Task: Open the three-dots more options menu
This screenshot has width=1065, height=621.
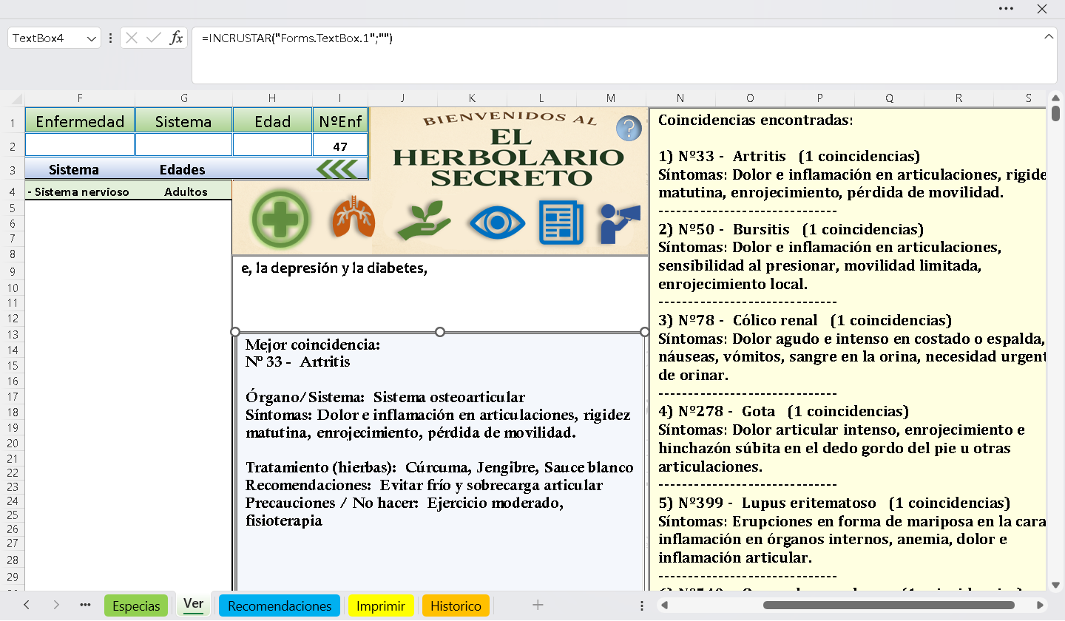Action: point(1006,9)
